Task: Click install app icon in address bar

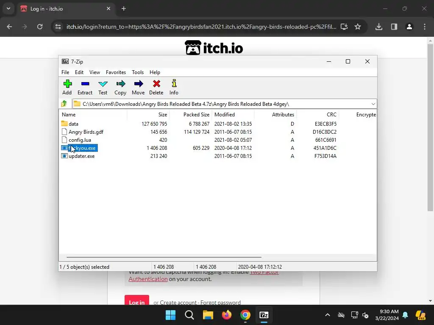Action: tap(344, 27)
